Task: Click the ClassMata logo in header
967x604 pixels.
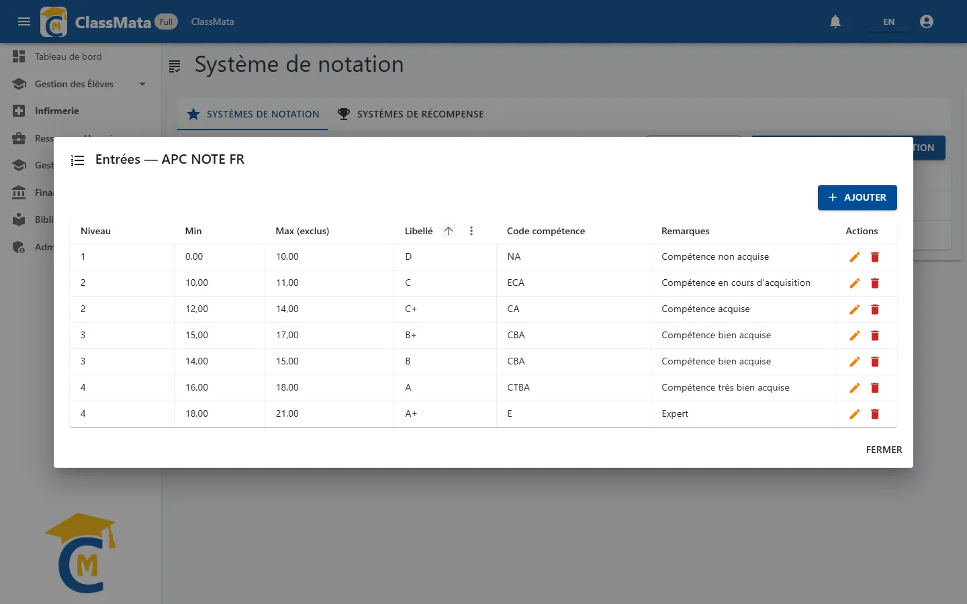Action: [x=54, y=21]
